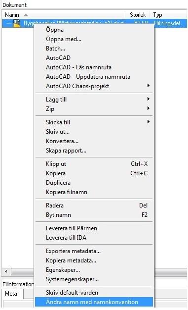Switch to the Meta tab
The height and width of the screenshot is (310, 188).
click(11, 294)
